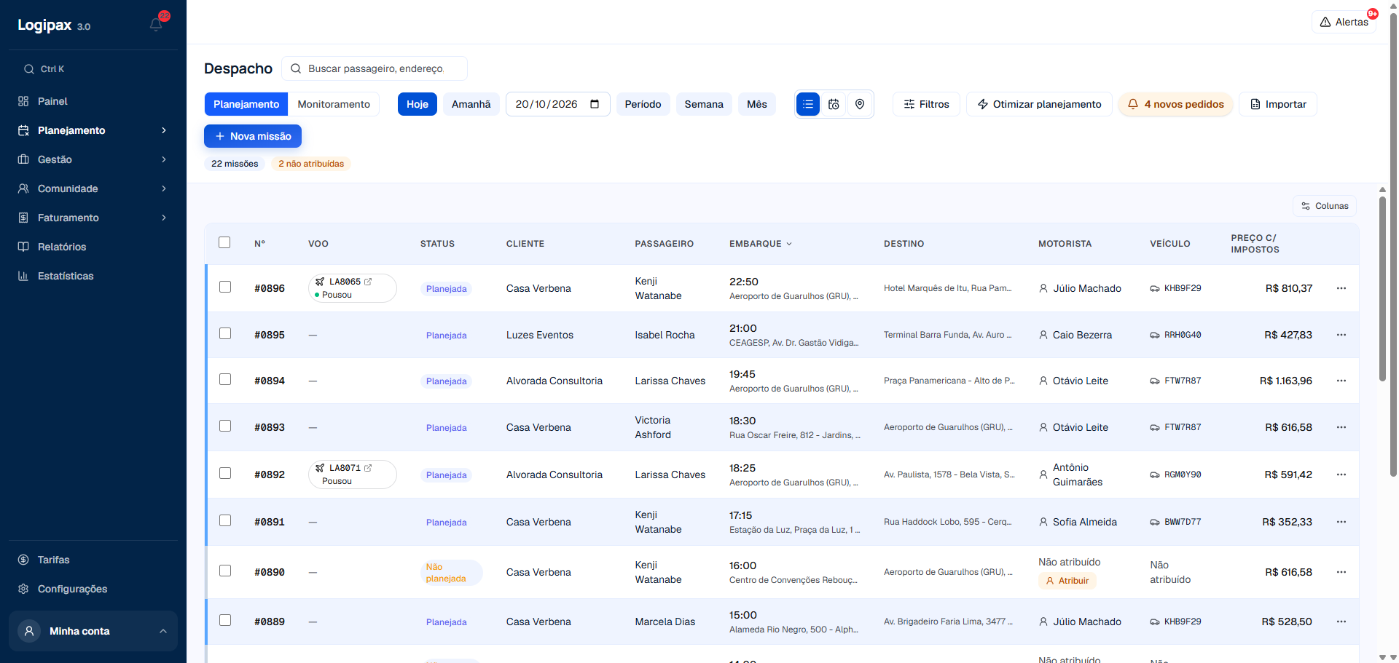Image resolution: width=1399 pixels, height=663 pixels.
Task: Open external link for flight LA8065
Action: pos(368,282)
